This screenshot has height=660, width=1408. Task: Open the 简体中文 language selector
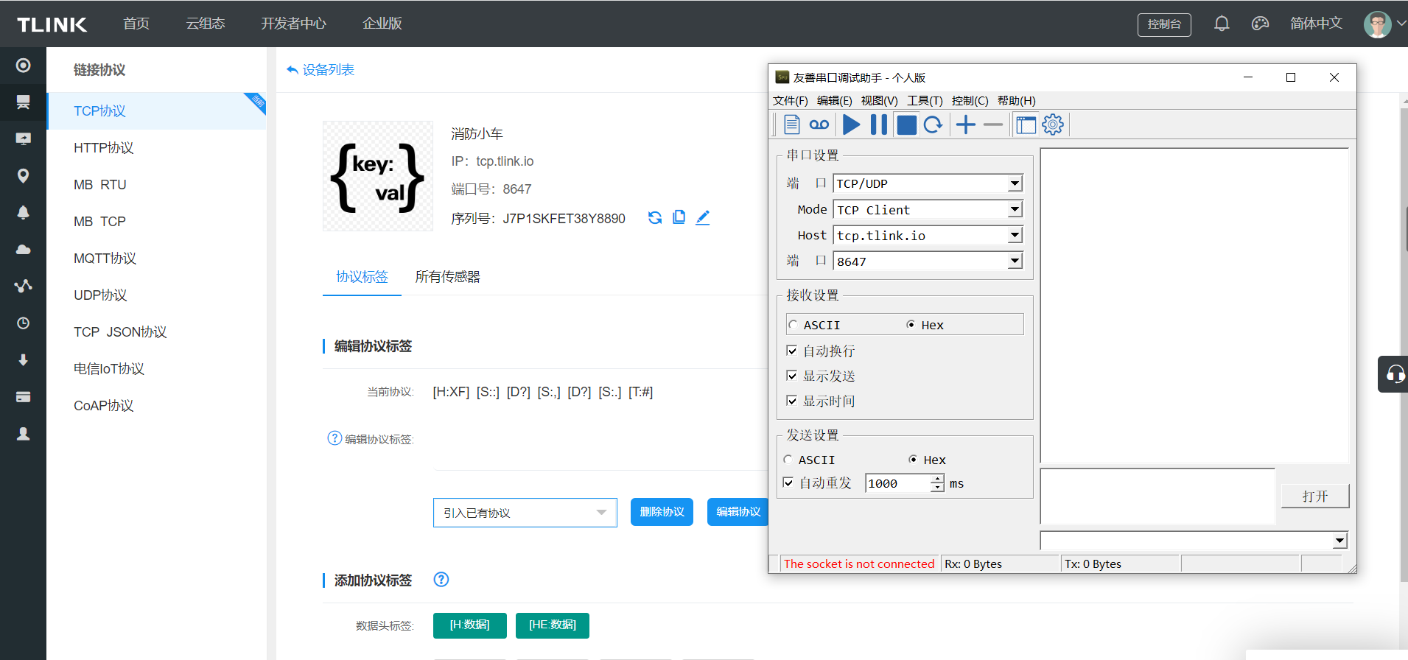[1316, 24]
